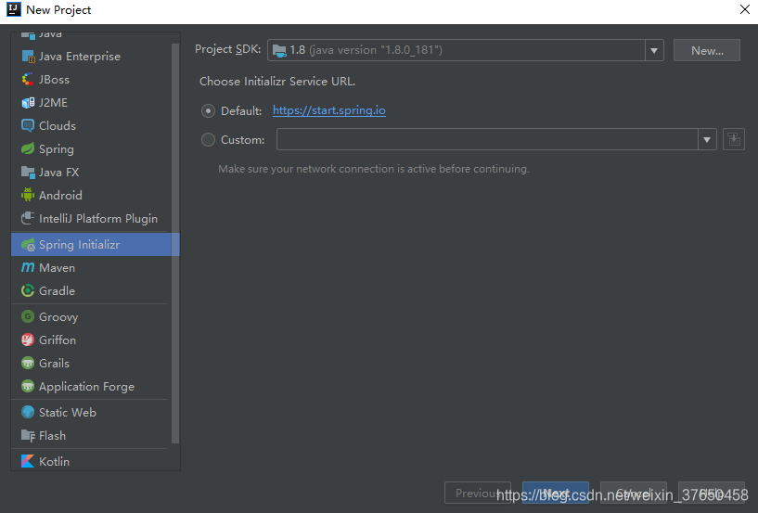The image size is (758, 513).
Task: Select the Custom service URL radio button
Action: [208, 140]
